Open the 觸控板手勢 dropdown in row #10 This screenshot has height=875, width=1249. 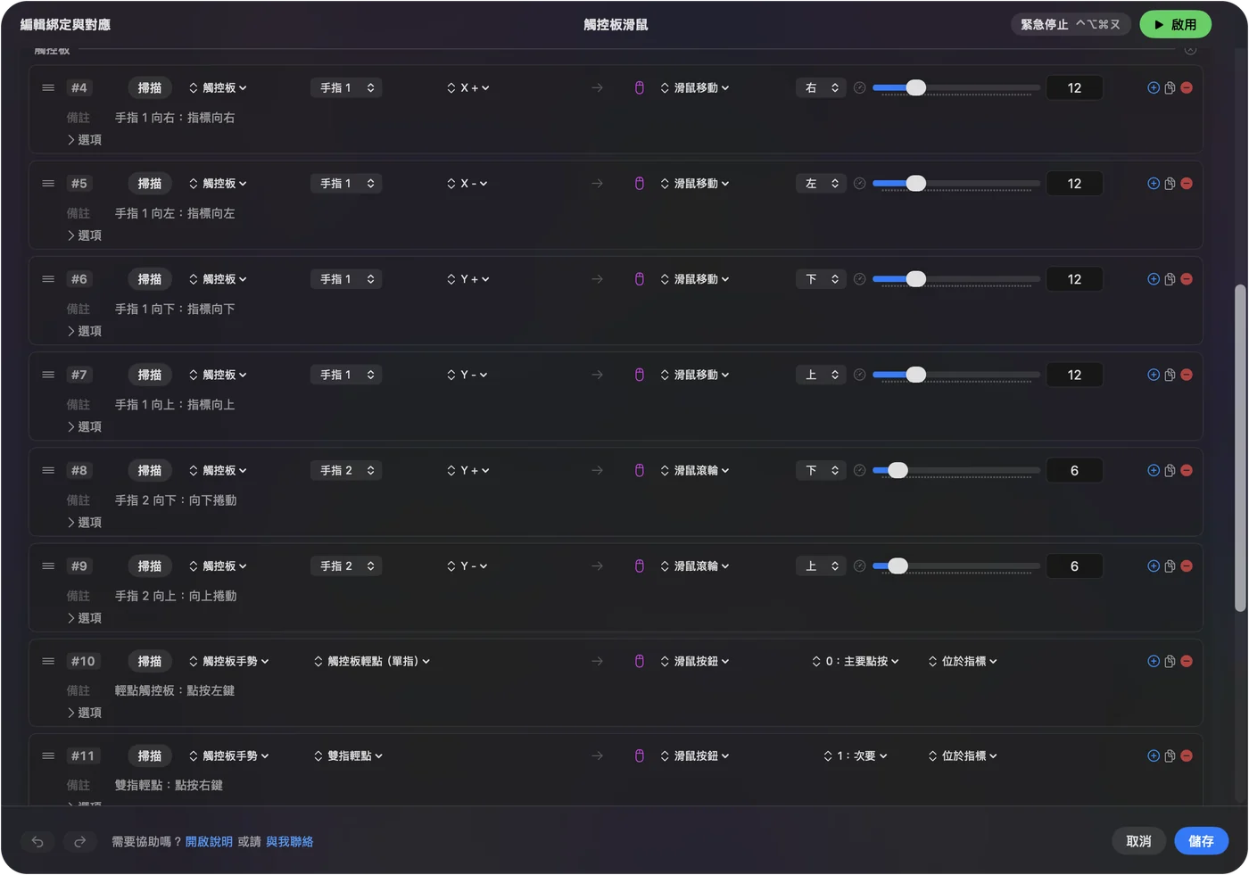click(x=228, y=661)
